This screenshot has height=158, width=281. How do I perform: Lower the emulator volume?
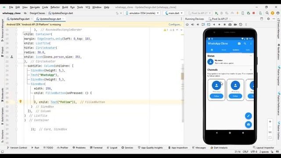point(198,25)
